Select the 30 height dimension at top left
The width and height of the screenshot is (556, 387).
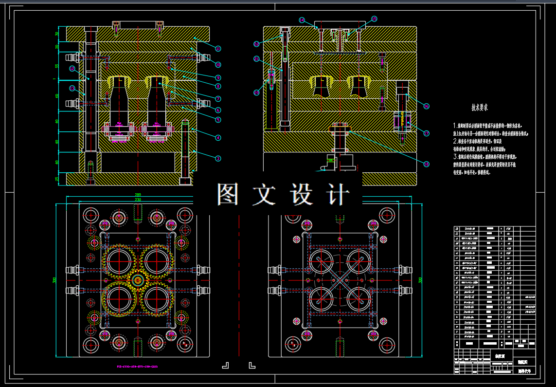57,35
